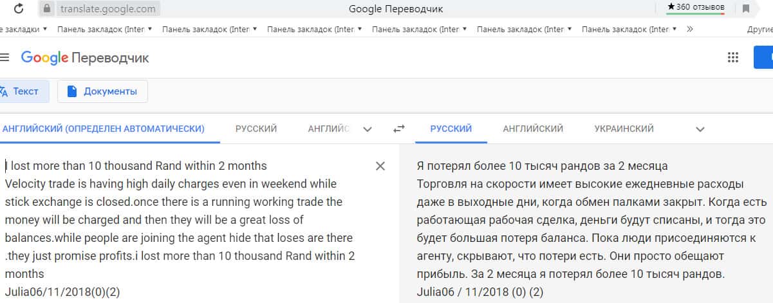Swap source and target languages

399,129
